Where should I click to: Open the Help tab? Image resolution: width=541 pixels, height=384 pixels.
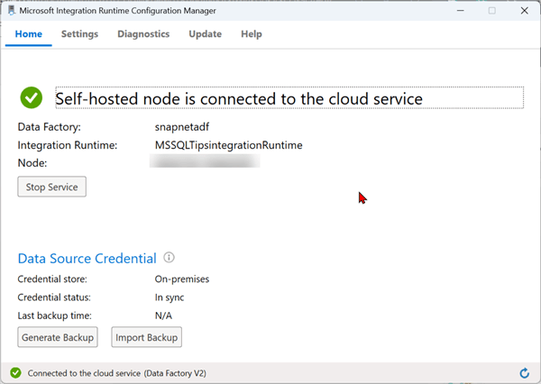pos(252,34)
